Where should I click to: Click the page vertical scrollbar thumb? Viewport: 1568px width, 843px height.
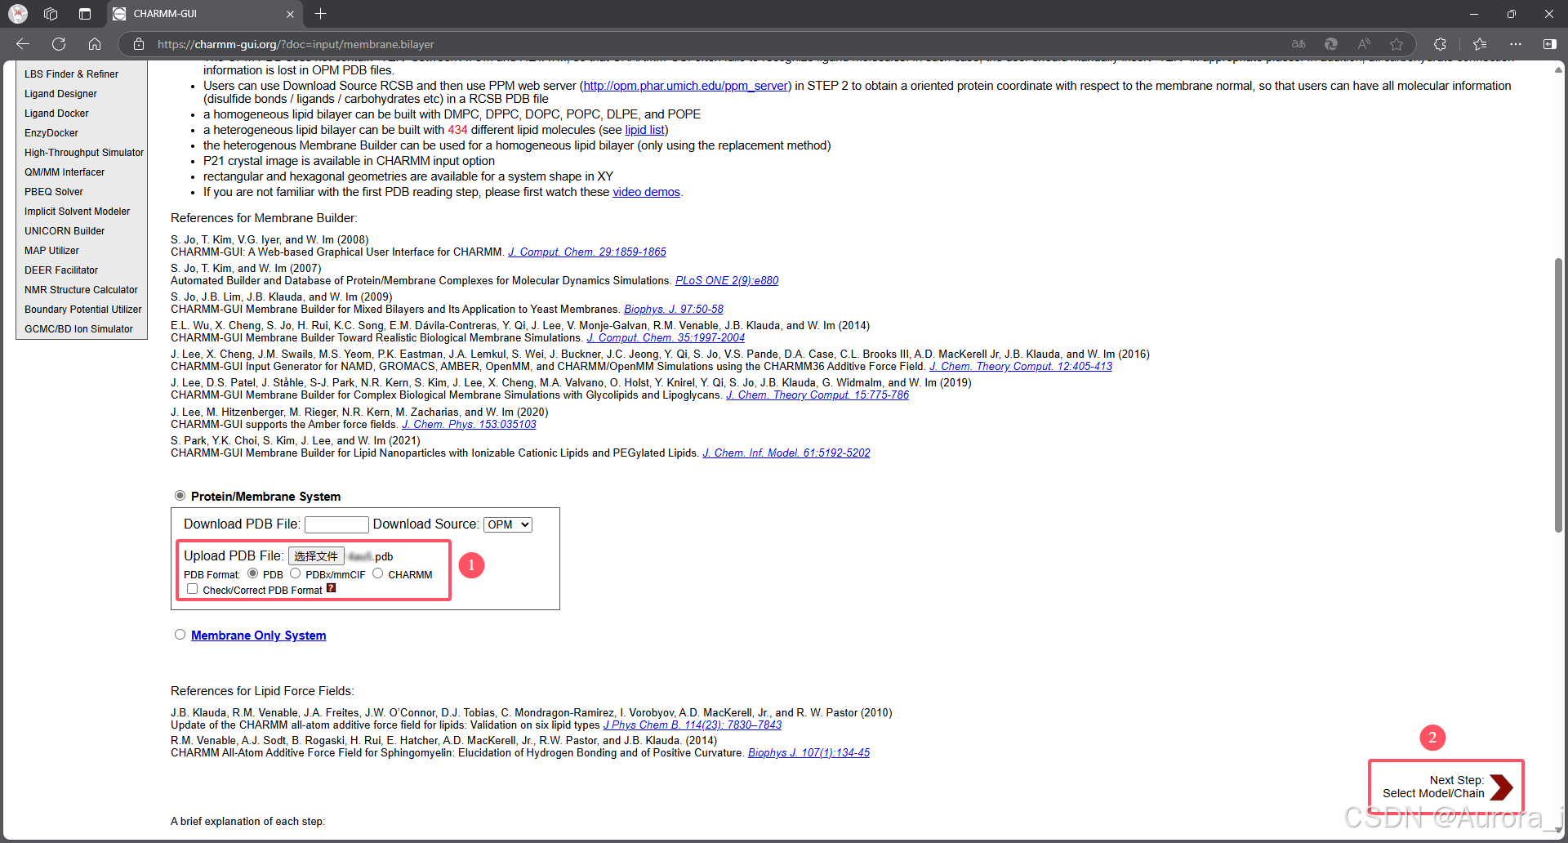click(x=1558, y=396)
